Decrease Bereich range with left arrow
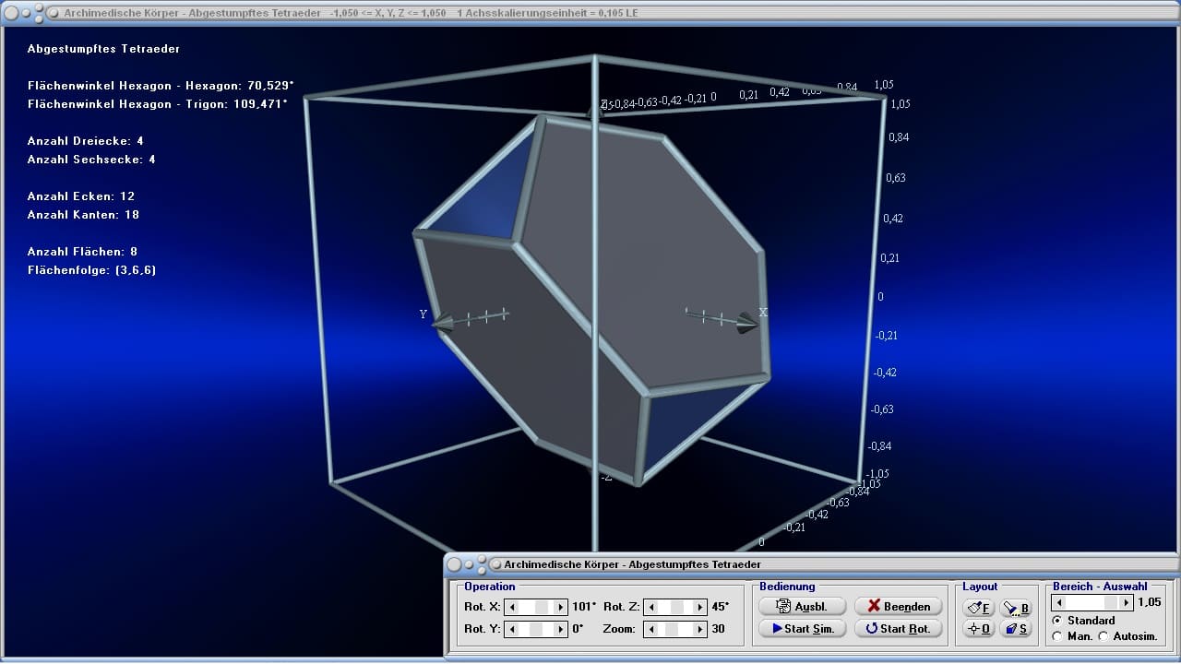 tap(1060, 602)
